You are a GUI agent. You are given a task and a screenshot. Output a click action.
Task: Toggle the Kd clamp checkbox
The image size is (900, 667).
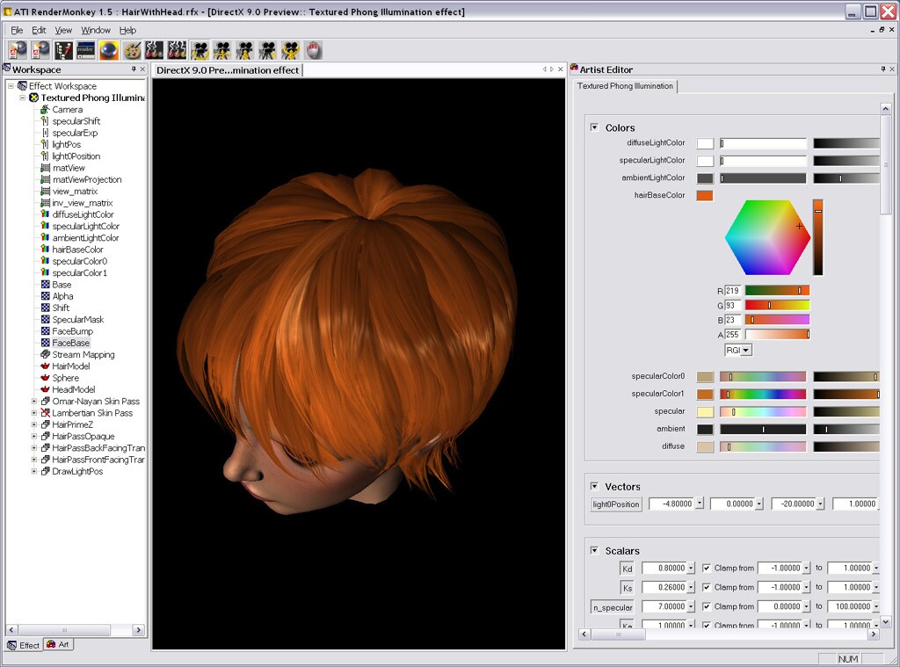point(707,569)
